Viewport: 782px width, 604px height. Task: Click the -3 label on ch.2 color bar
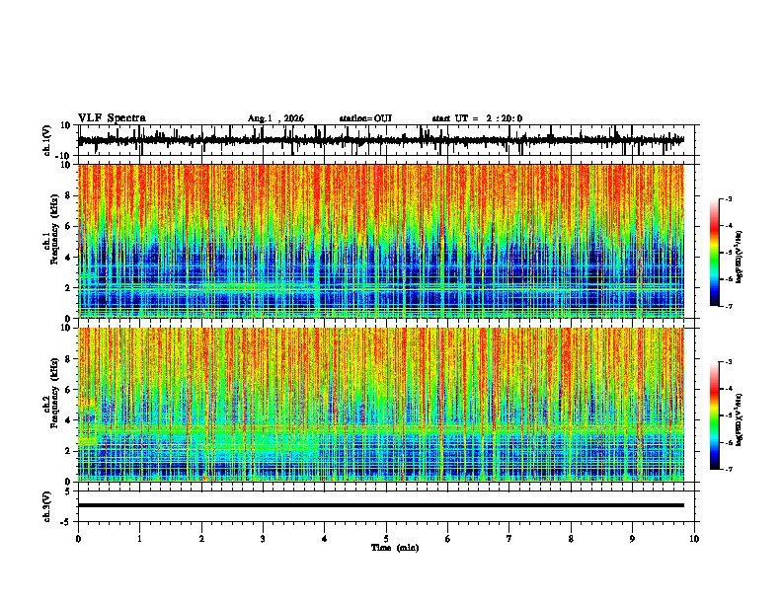(728, 362)
